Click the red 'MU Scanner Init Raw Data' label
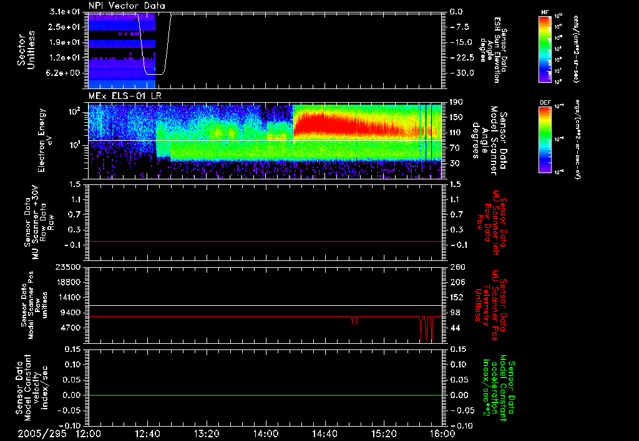 pyautogui.click(x=491, y=222)
